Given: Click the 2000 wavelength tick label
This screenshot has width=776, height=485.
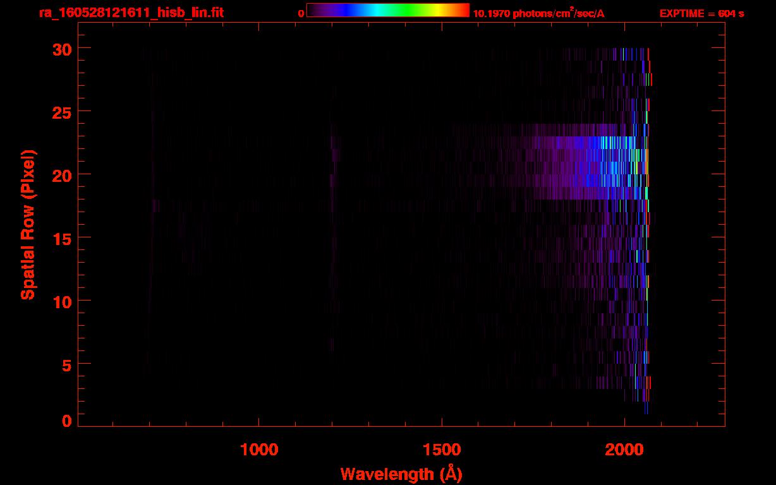Looking at the screenshot, I should pyautogui.click(x=624, y=450).
